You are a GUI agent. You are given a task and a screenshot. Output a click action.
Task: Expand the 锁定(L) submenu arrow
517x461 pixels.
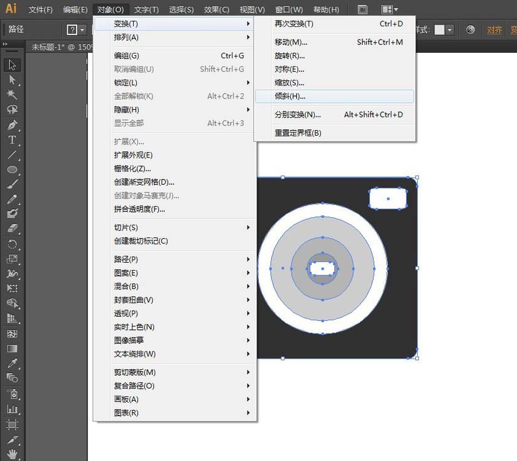pyautogui.click(x=248, y=82)
